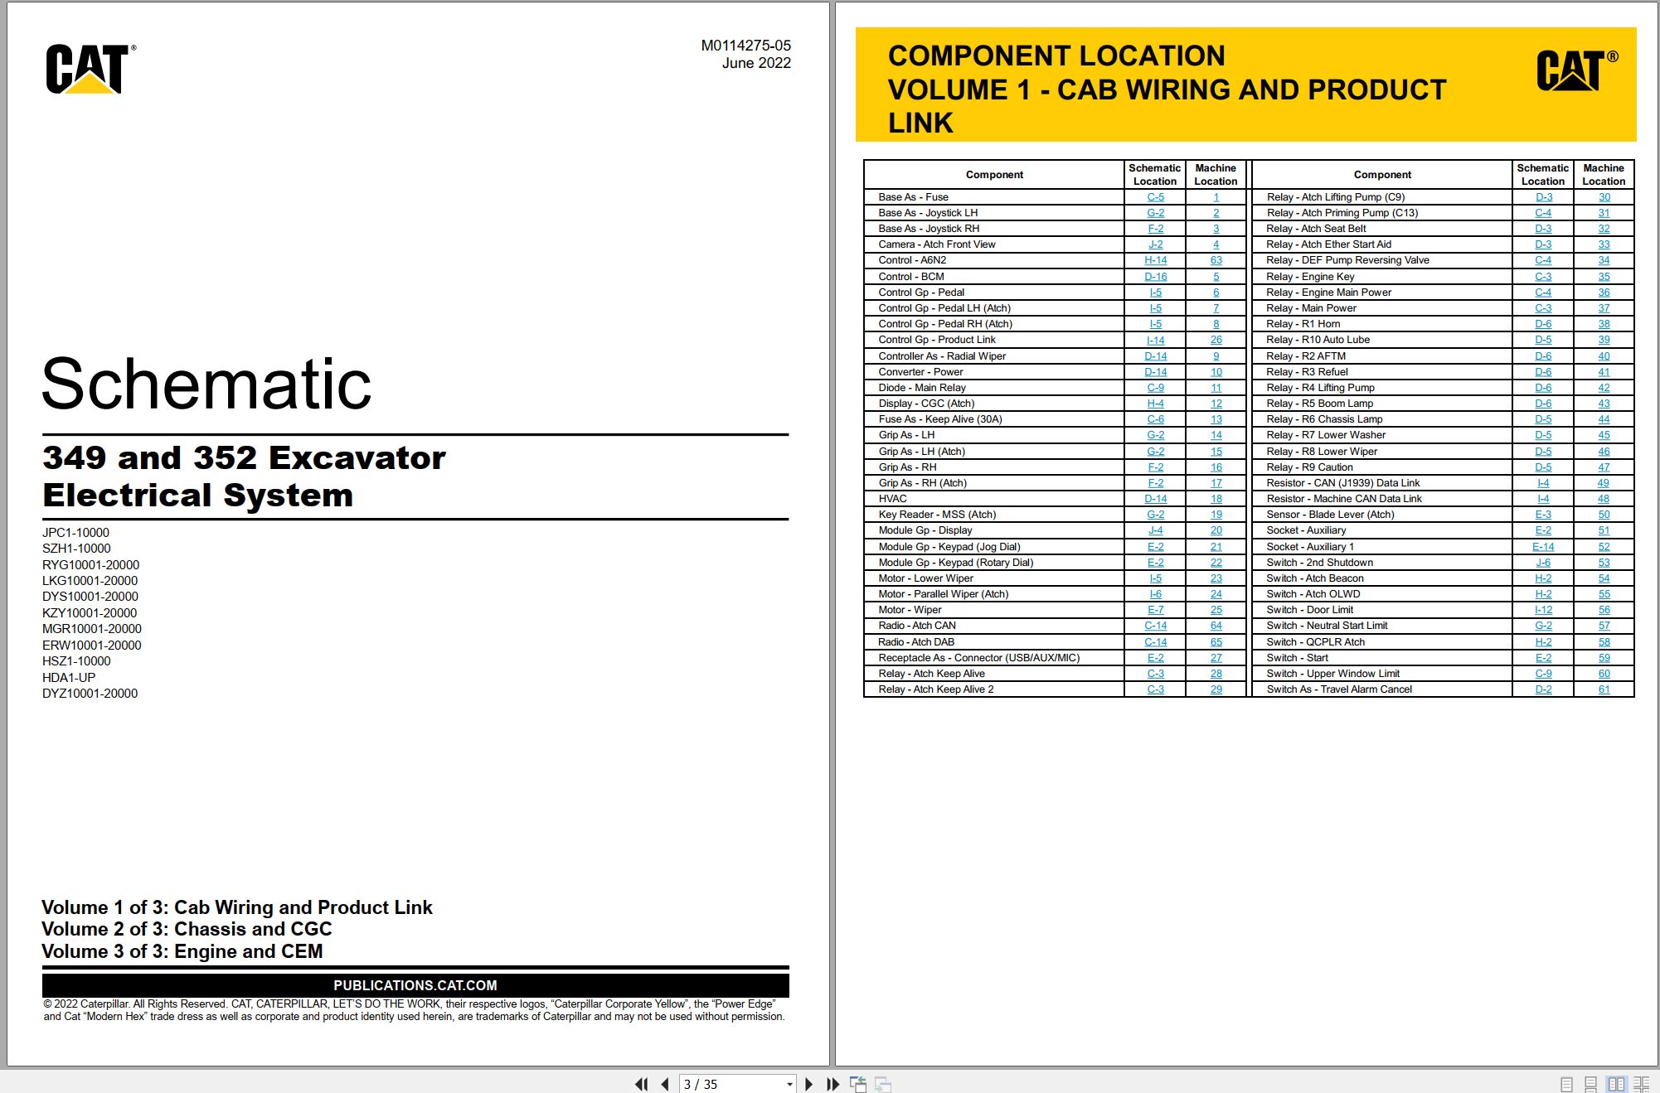Open machine location 18 for HVAC
Screen dimensions: 1660x1093
pos(1216,499)
